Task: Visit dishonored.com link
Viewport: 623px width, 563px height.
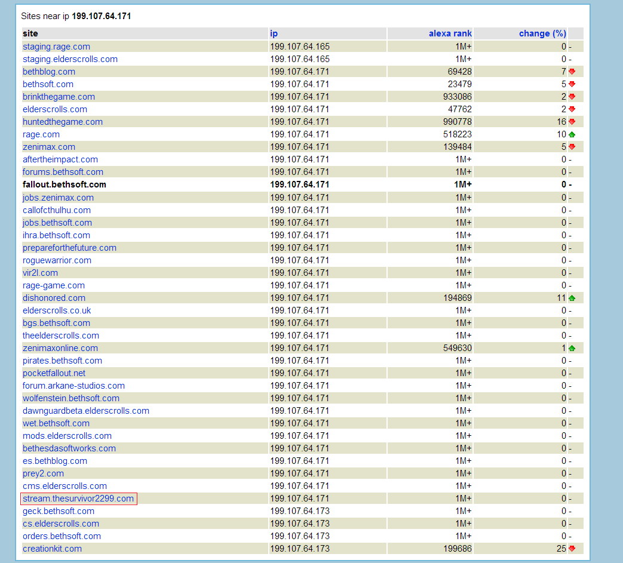Action: (54, 298)
